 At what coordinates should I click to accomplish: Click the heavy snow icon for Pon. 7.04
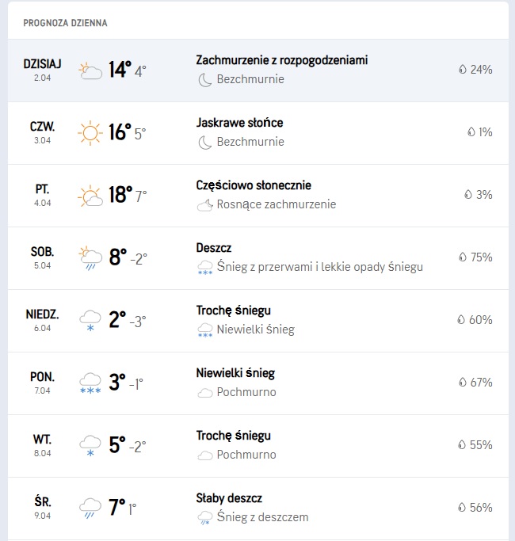click(90, 383)
